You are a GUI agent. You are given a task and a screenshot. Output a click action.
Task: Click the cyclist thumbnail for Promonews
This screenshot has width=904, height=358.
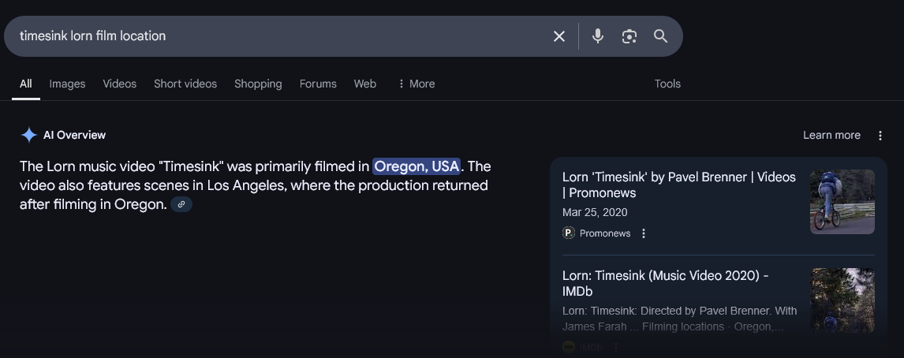pos(842,202)
